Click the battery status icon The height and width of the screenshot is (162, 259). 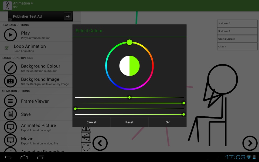pos(254,157)
